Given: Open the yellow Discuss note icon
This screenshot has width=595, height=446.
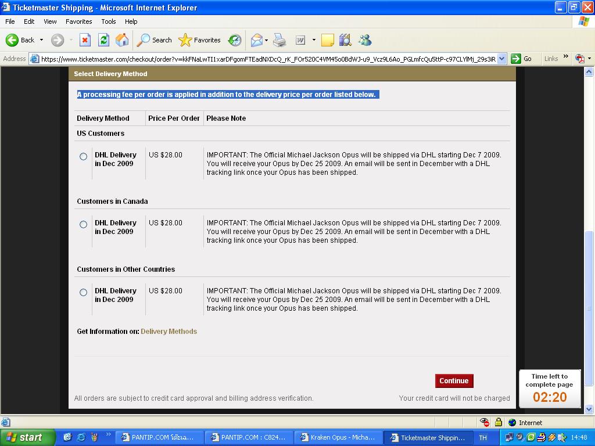Looking at the screenshot, I should click(328, 40).
